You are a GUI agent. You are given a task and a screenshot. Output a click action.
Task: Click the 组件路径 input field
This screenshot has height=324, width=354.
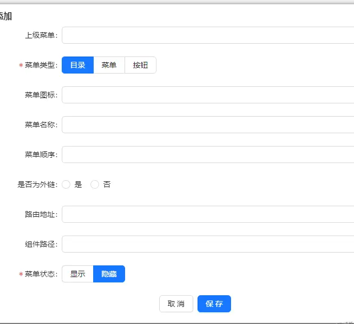point(208,244)
